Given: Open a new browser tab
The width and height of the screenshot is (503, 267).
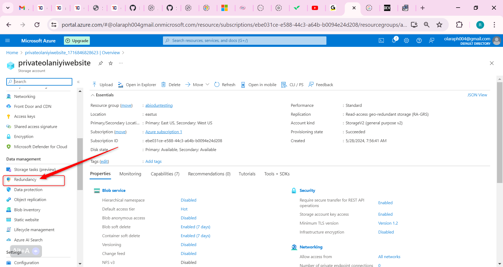Looking at the screenshot, I should click(423, 8).
